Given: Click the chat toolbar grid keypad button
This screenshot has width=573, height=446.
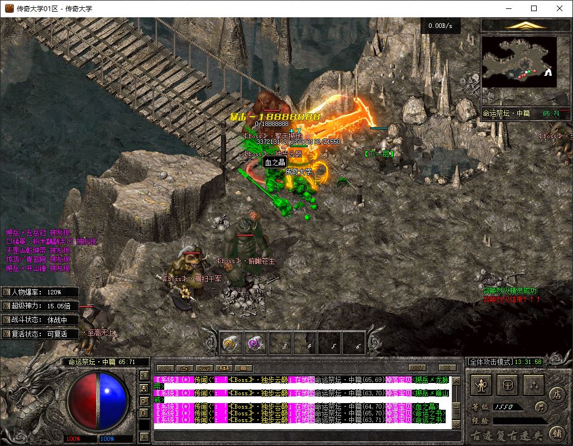Looking at the screenshot, I should point(244,368).
